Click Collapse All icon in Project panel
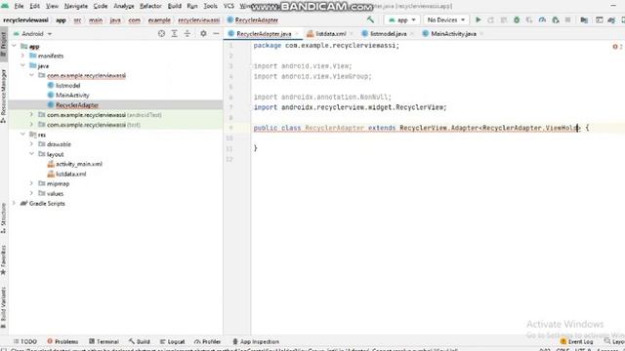This screenshot has width=625, height=351. [187, 34]
